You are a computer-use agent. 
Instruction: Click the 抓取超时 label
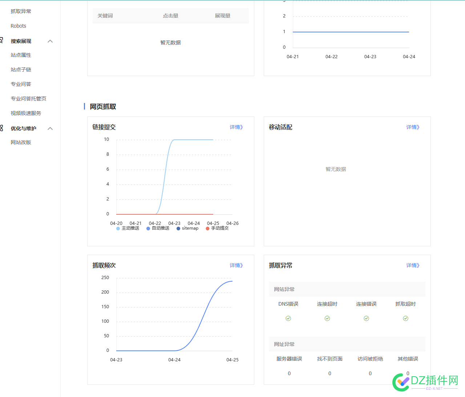(x=406, y=304)
